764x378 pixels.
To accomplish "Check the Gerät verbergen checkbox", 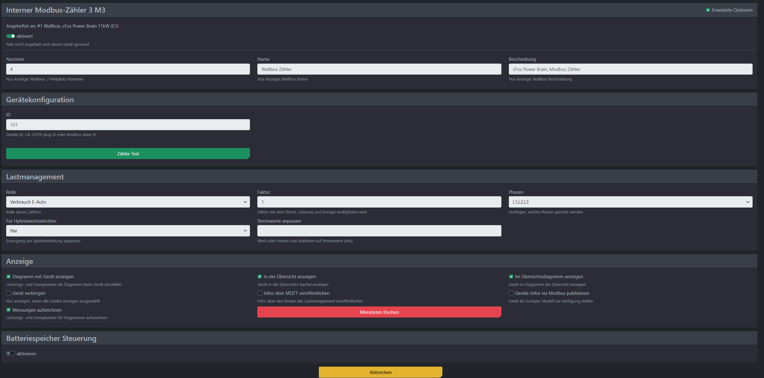I will pos(9,293).
